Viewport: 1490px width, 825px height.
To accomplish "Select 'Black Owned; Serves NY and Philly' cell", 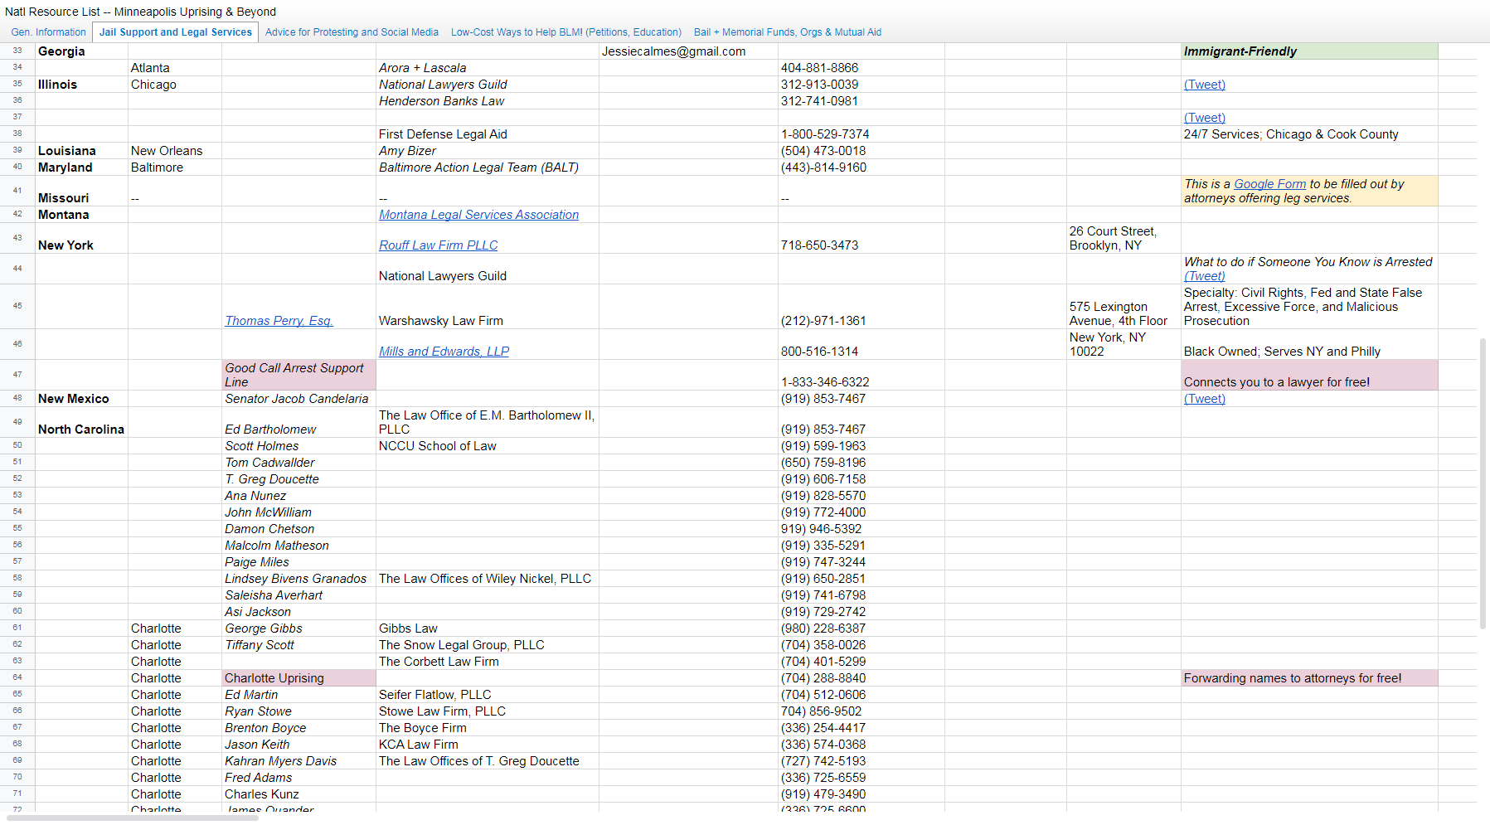I will 1309,344.
